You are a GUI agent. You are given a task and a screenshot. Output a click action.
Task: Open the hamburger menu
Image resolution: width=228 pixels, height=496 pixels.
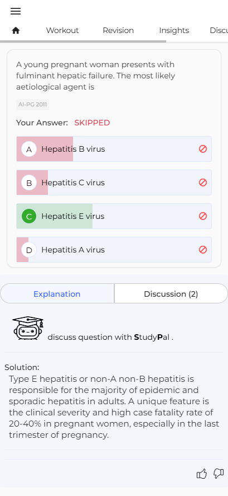click(x=16, y=11)
